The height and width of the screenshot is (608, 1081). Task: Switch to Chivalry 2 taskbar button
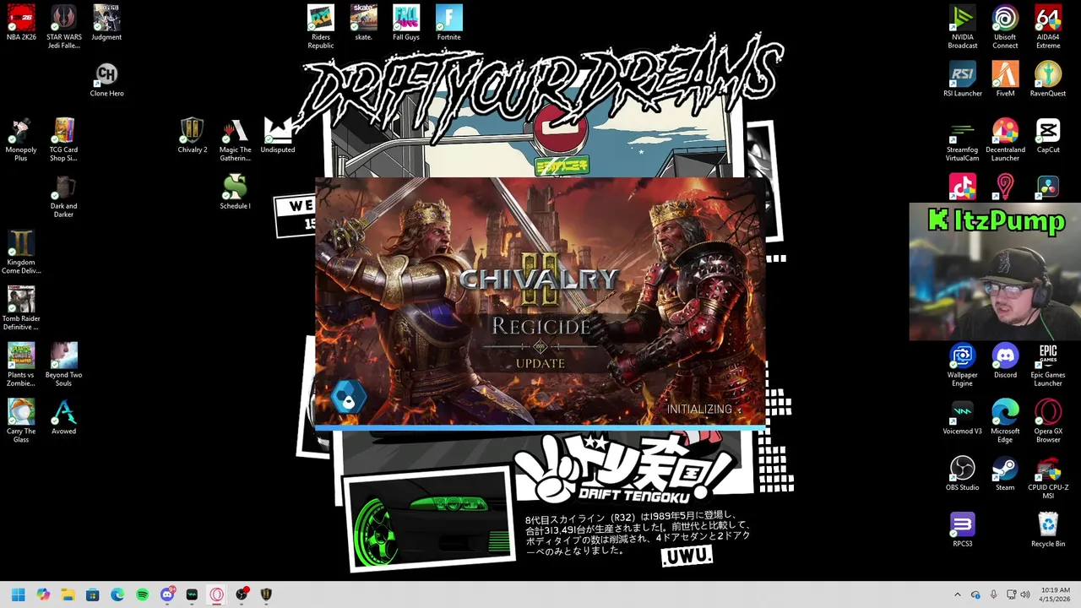click(x=266, y=594)
